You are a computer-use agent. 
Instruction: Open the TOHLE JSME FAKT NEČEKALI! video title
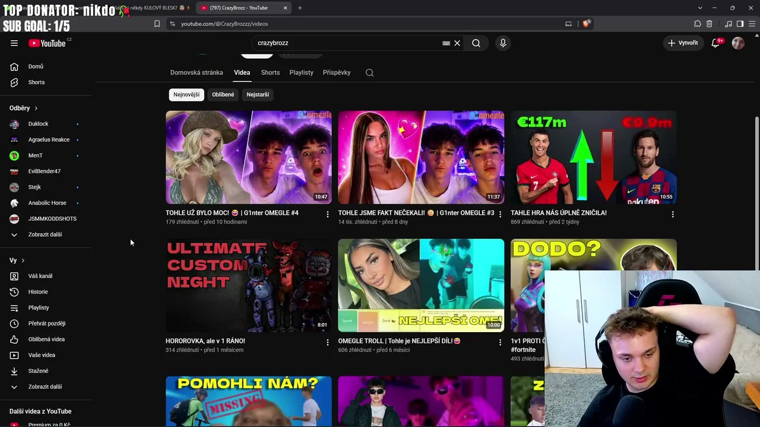tap(416, 213)
